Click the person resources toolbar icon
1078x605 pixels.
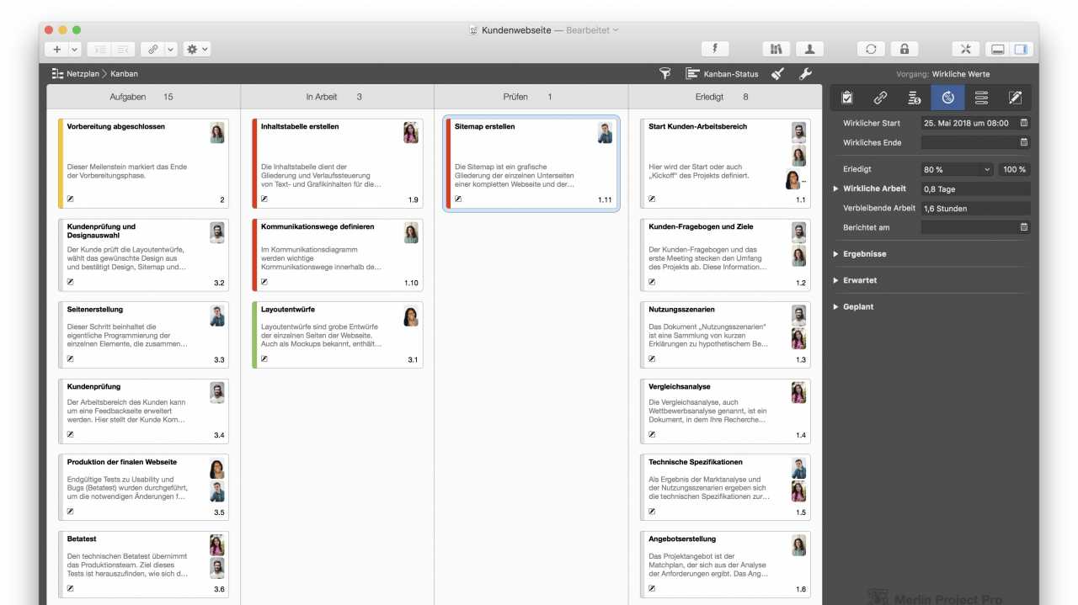pyautogui.click(x=809, y=50)
